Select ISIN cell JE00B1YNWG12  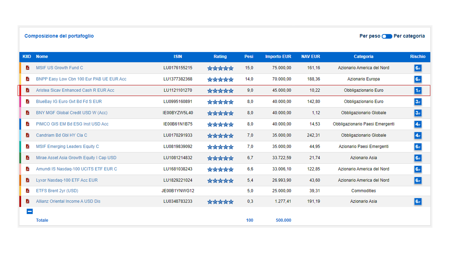[178, 191]
